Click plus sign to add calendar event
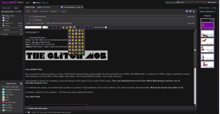Viewport: 220px width, 114px height. [26, 112]
